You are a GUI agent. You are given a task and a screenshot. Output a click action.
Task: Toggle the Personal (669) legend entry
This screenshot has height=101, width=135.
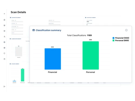(121, 40)
